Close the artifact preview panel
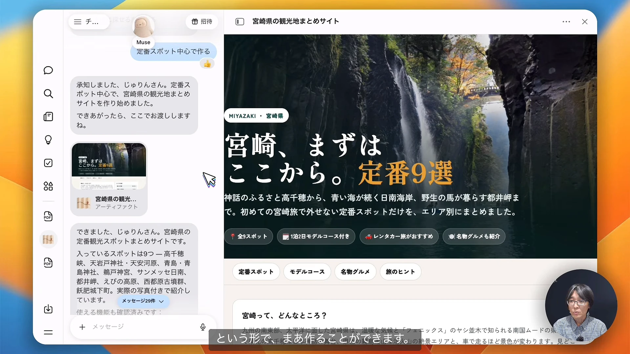Screen dimensions: 630x354 coord(585,22)
